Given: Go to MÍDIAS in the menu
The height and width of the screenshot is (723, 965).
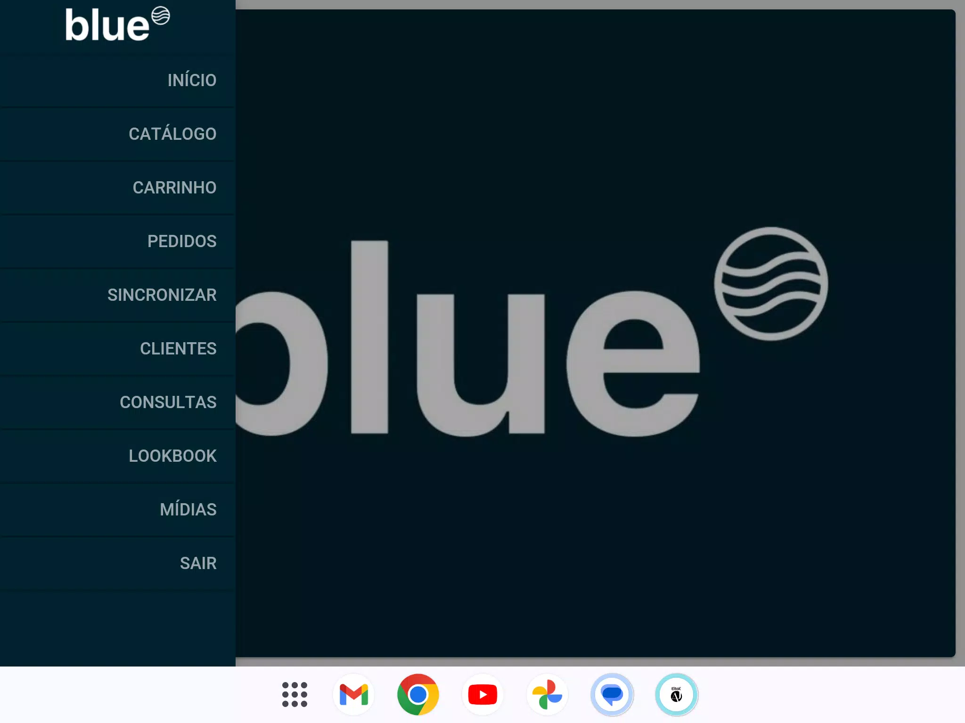Looking at the screenshot, I should click(118, 510).
